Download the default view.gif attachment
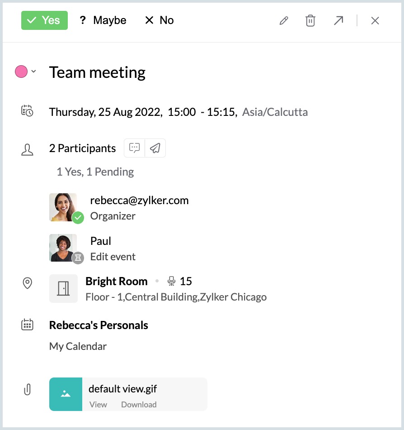This screenshot has height=430, width=404. pos(139,405)
